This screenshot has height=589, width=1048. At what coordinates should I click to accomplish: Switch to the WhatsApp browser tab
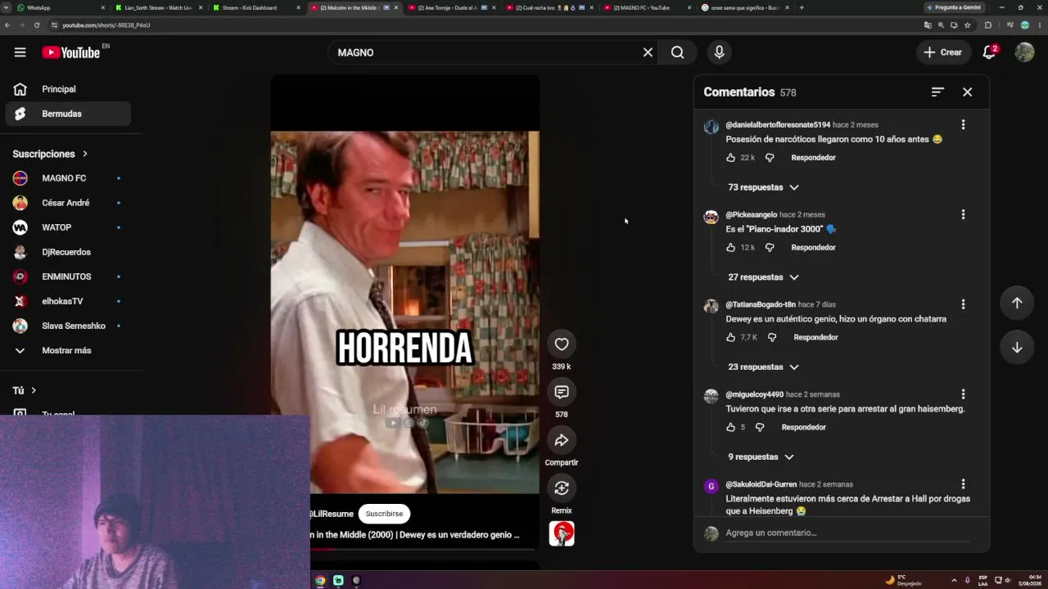pos(60,7)
